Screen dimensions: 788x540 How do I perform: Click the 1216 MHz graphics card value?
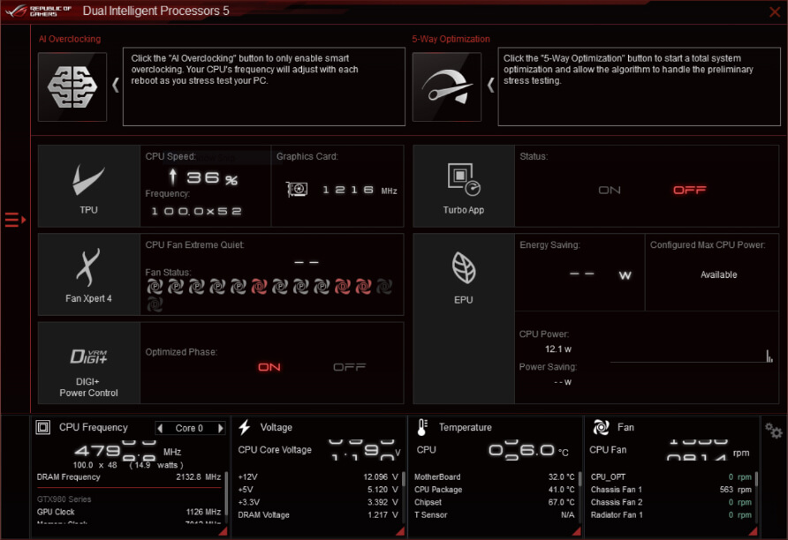(360, 191)
